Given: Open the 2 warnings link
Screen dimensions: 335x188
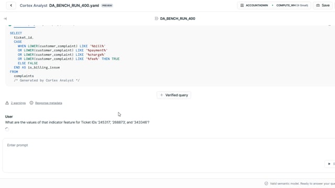Looking at the screenshot, I should pyautogui.click(x=18, y=103).
